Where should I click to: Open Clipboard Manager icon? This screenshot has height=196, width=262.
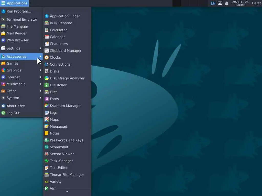(47, 51)
